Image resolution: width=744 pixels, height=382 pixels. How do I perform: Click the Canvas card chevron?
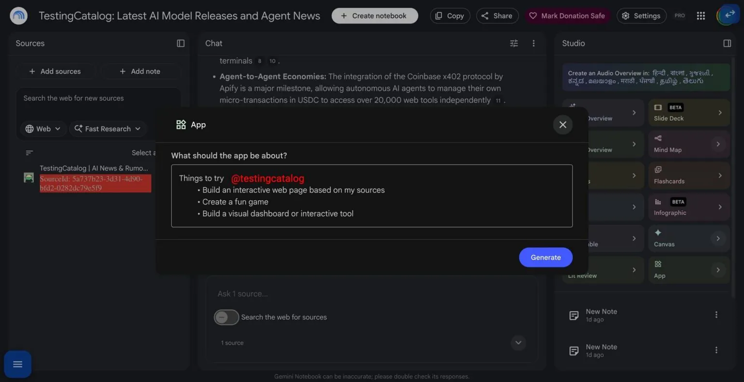(718, 238)
